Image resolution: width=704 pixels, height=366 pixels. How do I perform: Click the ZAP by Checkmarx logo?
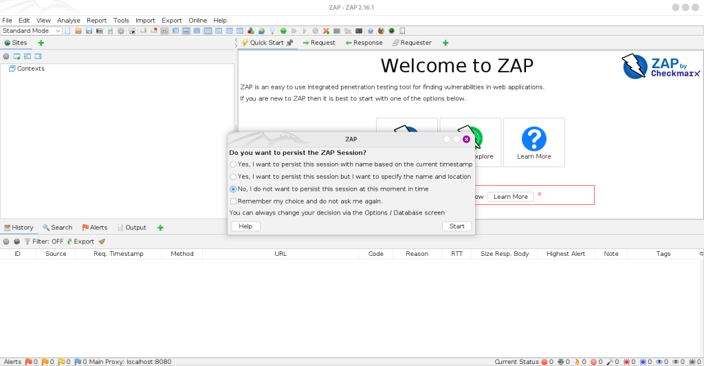pyautogui.click(x=661, y=67)
